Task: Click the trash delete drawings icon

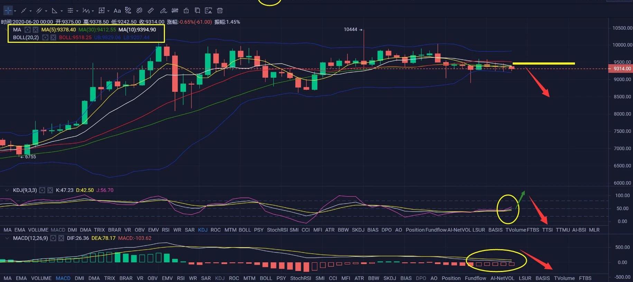Action: (220, 11)
